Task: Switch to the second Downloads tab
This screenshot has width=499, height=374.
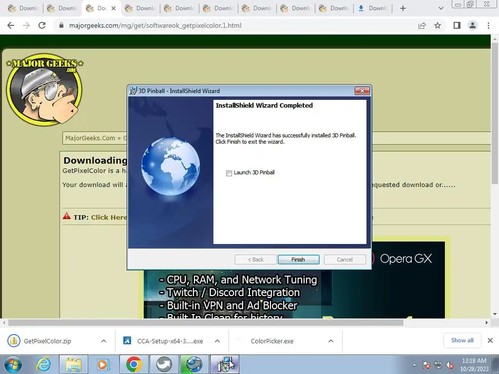Action: 62,8
